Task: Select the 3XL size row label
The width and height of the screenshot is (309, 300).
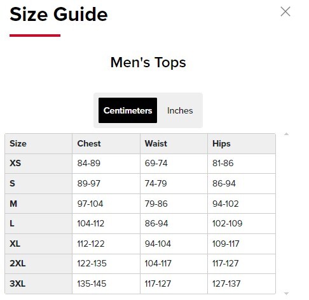Action: tap(18, 284)
